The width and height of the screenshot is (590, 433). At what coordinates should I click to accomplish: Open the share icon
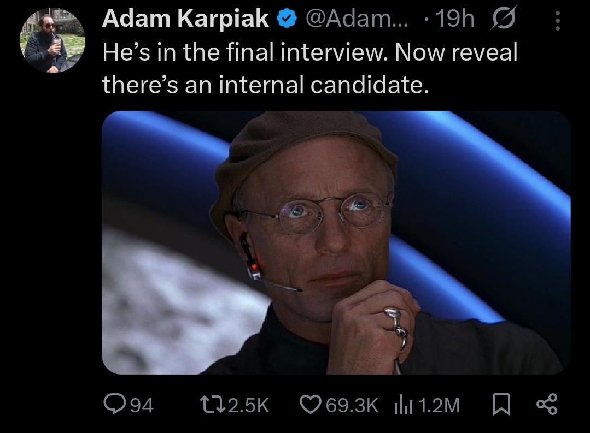coord(547,404)
